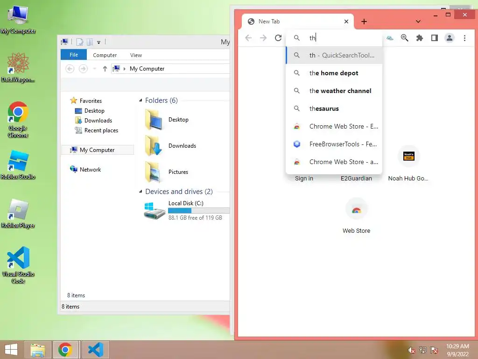Click the Windows Start button
The width and height of the screenshot is (478, 359).
click(x=11, y=350)
